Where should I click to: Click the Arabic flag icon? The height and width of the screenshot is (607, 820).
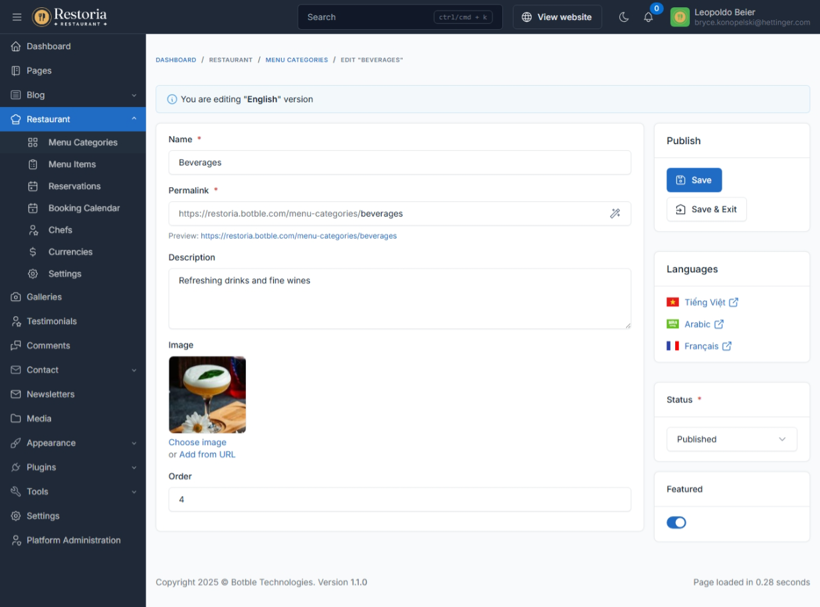point(672,324)
